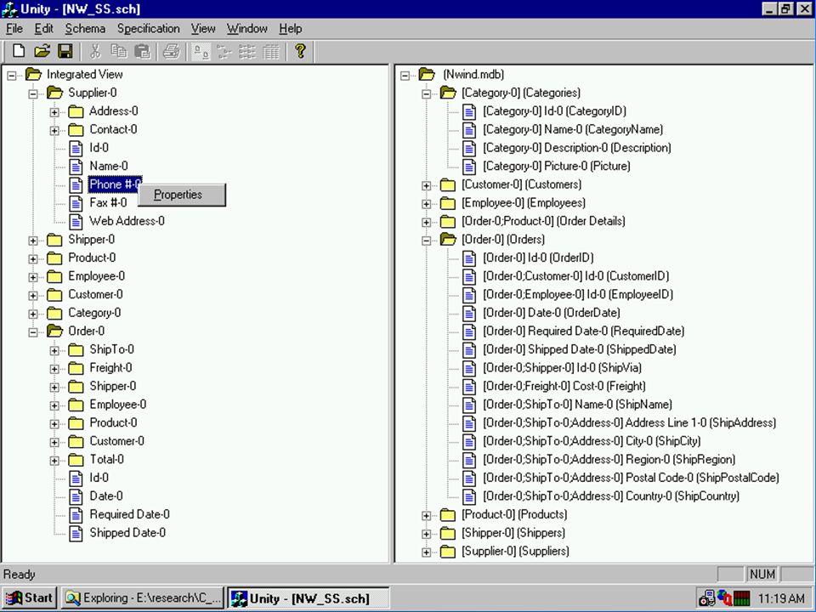The height and width of the screenshot is (612, 816).
Task: Select the small icons view button
Action: [224, 51]
